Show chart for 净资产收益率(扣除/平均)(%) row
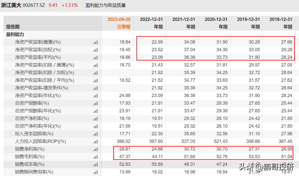The image size is (299, 176). click(96, 80)
